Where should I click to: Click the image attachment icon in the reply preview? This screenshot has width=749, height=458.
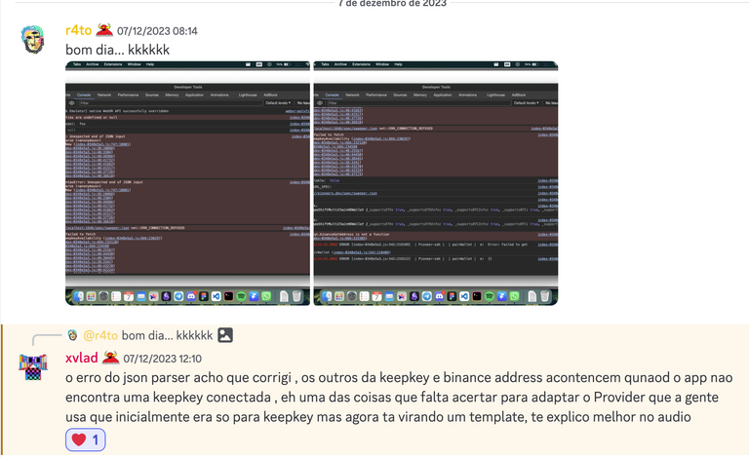225,335
